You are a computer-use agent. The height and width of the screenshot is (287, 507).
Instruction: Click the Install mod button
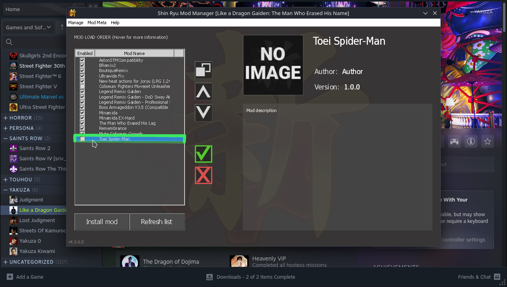click(102, 222)
